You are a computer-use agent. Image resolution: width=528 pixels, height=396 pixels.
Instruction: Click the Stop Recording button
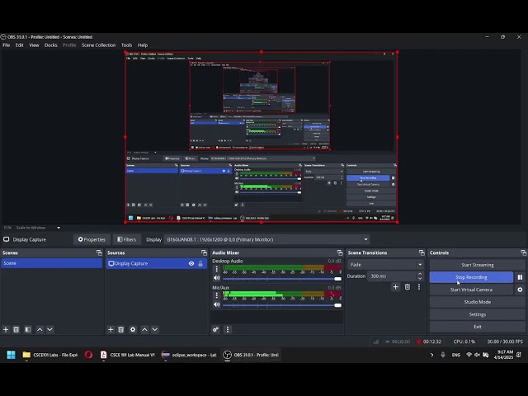point(471,277)
